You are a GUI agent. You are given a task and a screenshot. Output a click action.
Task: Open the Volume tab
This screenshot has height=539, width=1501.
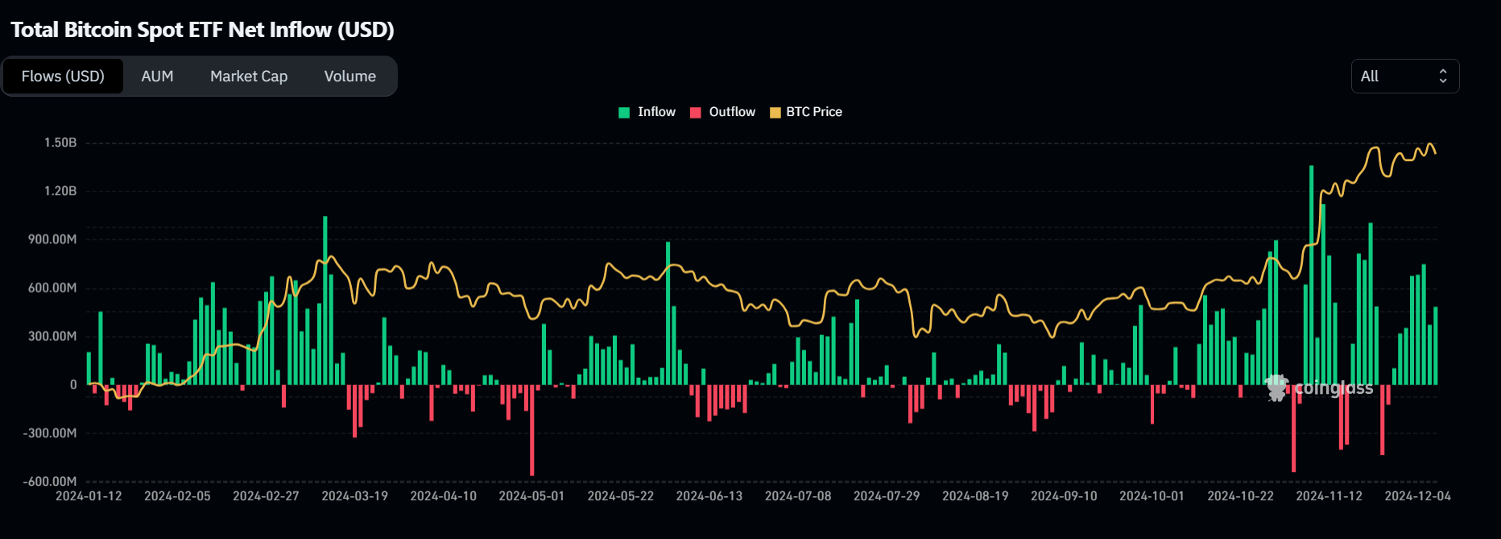[x=350, y=77]
